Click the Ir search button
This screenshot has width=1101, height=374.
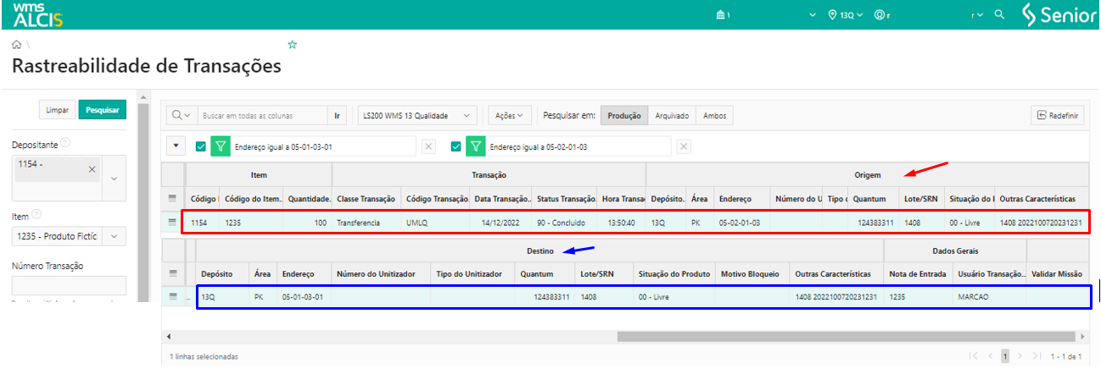(x=338, y=115)
